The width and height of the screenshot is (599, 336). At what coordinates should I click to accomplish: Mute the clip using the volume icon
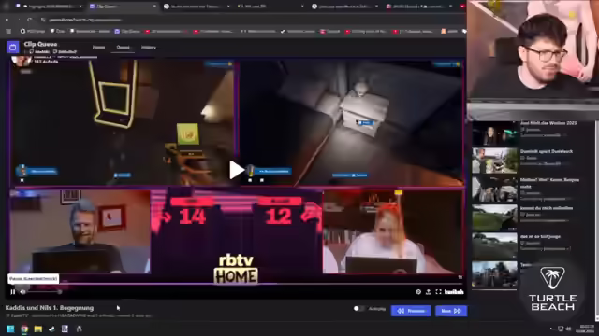tap(22, 292)
